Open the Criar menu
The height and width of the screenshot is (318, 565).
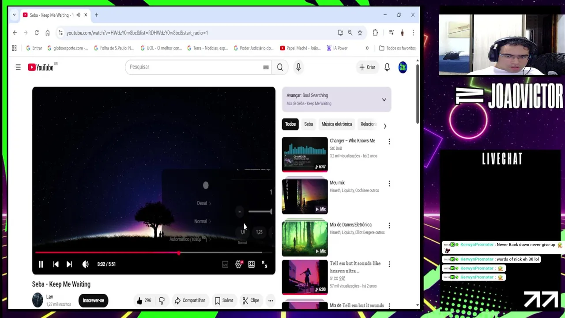[x=367, y=67]
